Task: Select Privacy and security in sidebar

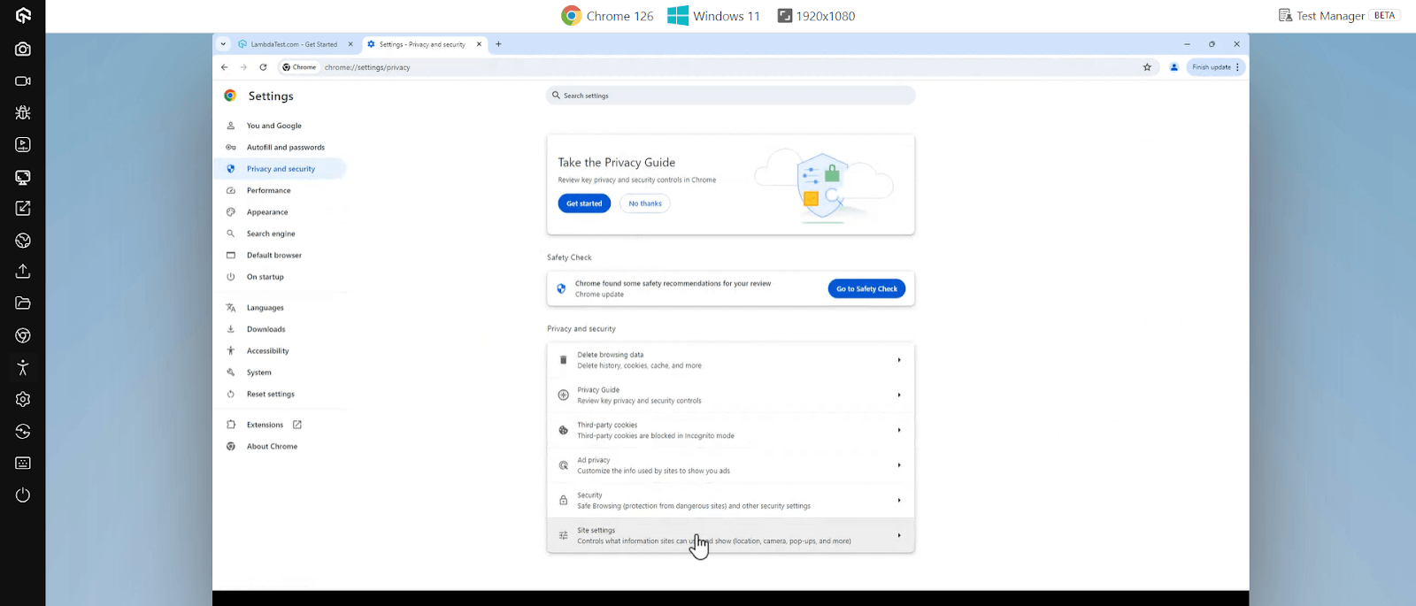Action: [x=281, y=169]
